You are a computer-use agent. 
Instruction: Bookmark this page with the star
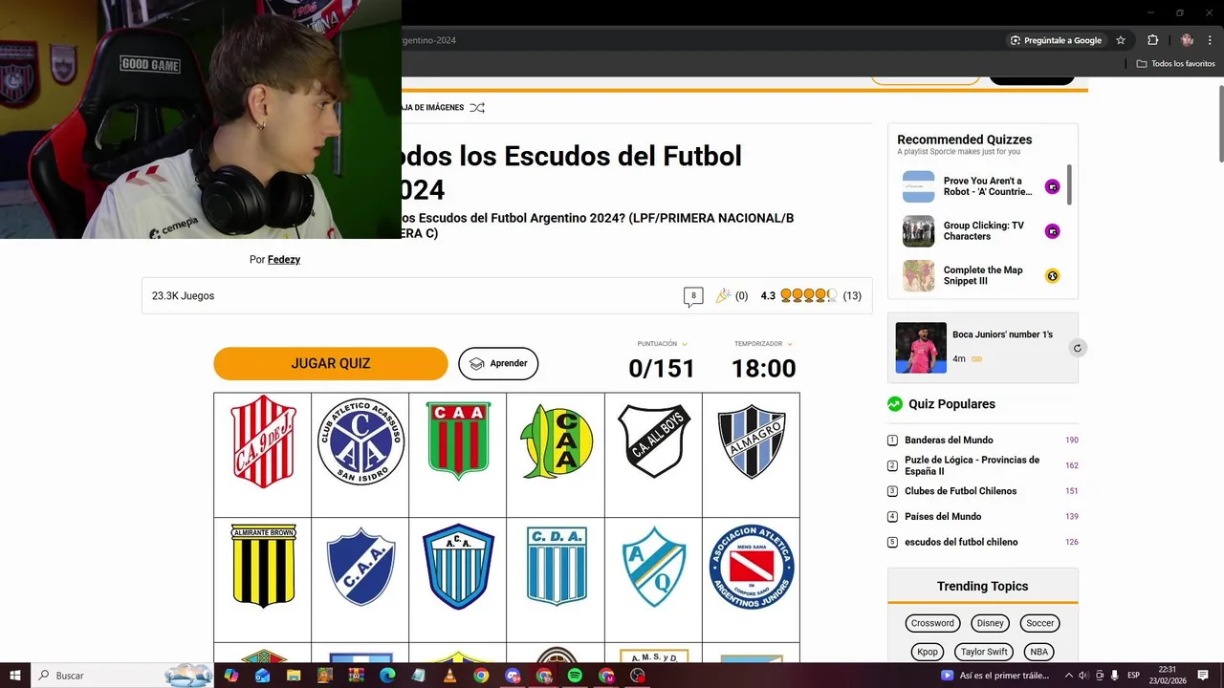[x=1121, y=40]
